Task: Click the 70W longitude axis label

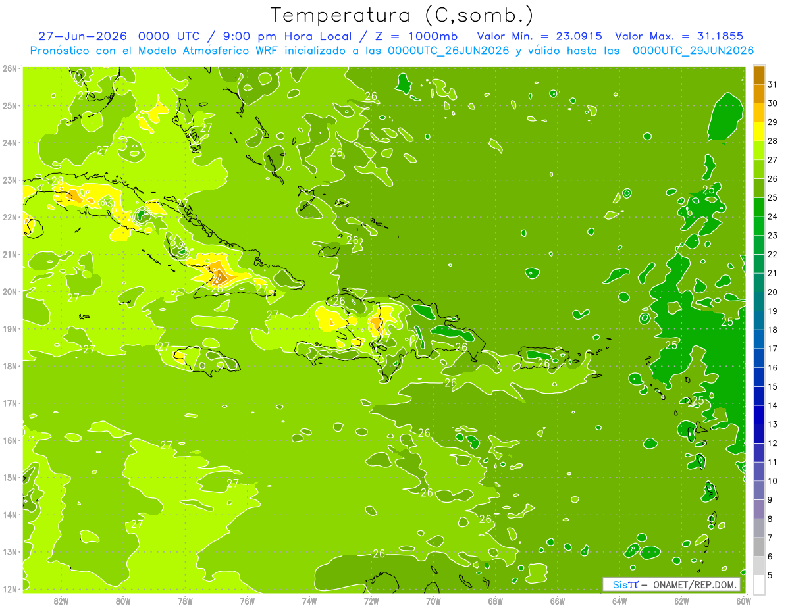Action: [433, 601]
